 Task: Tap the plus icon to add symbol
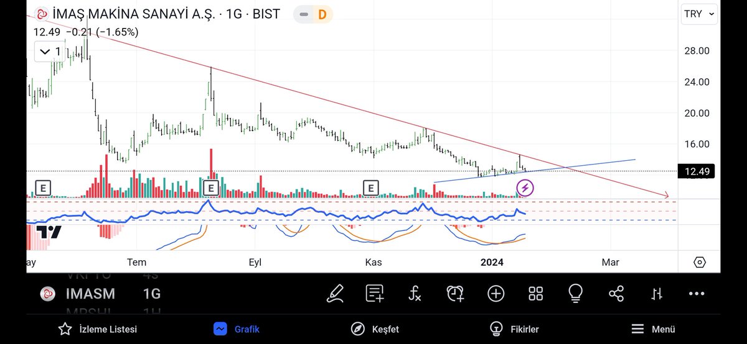(x=496, y=293)
